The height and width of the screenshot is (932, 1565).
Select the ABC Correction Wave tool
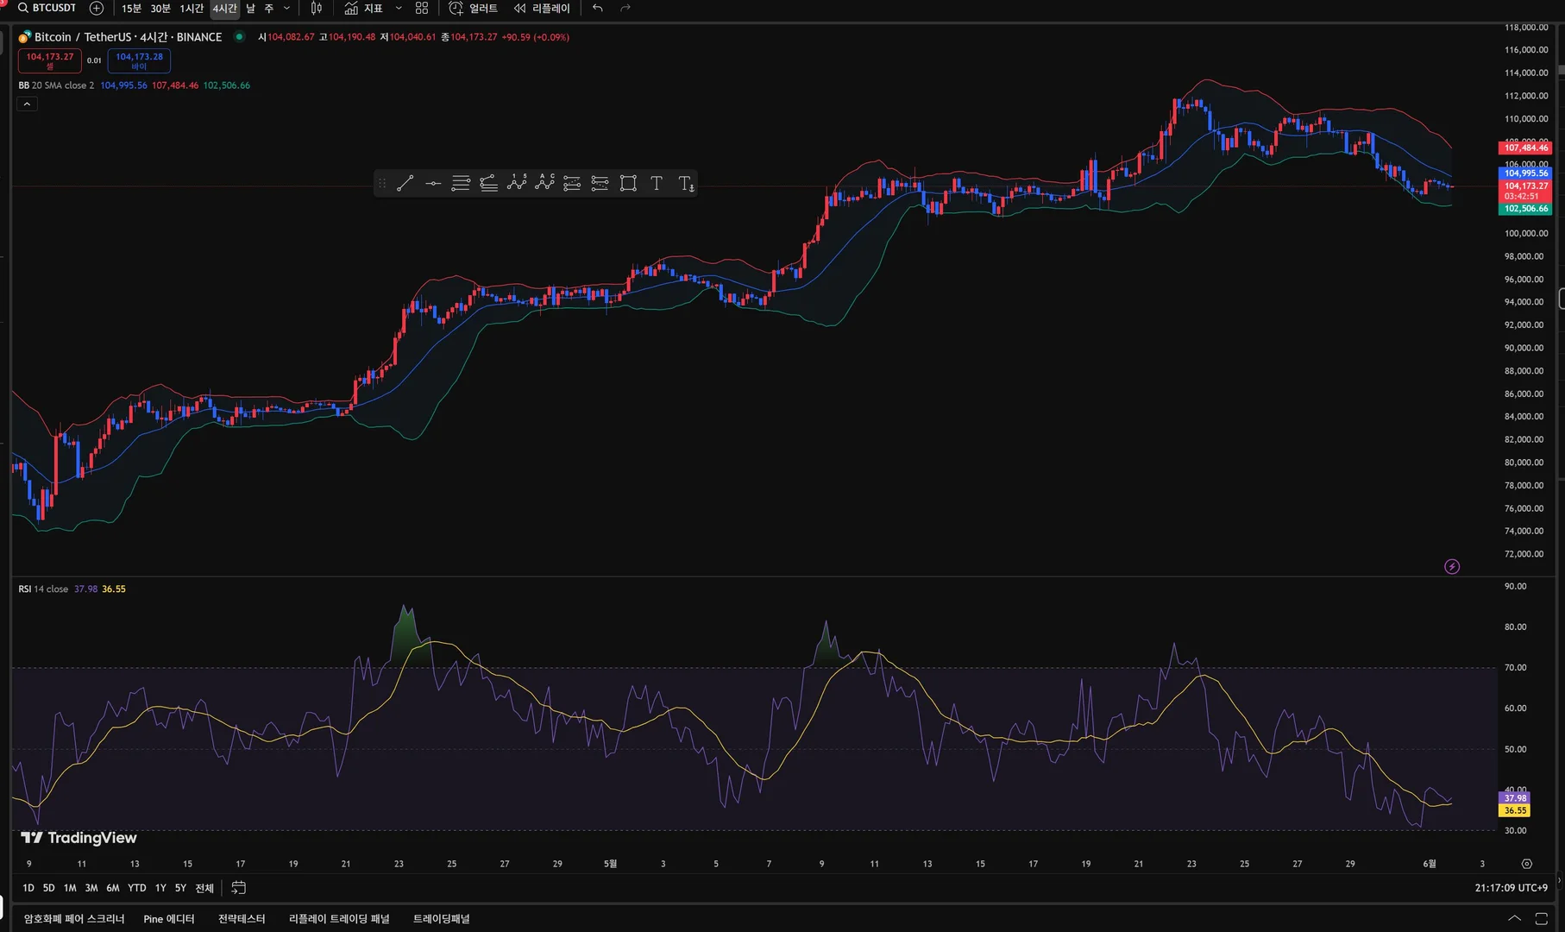tap(544, 183)
